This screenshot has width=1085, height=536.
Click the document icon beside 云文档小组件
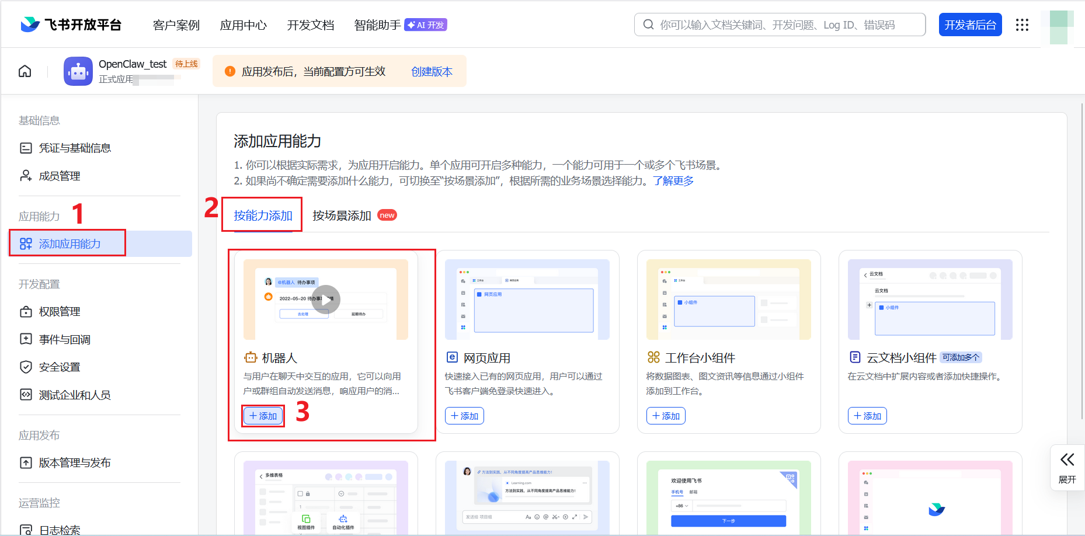coord(855,357)
